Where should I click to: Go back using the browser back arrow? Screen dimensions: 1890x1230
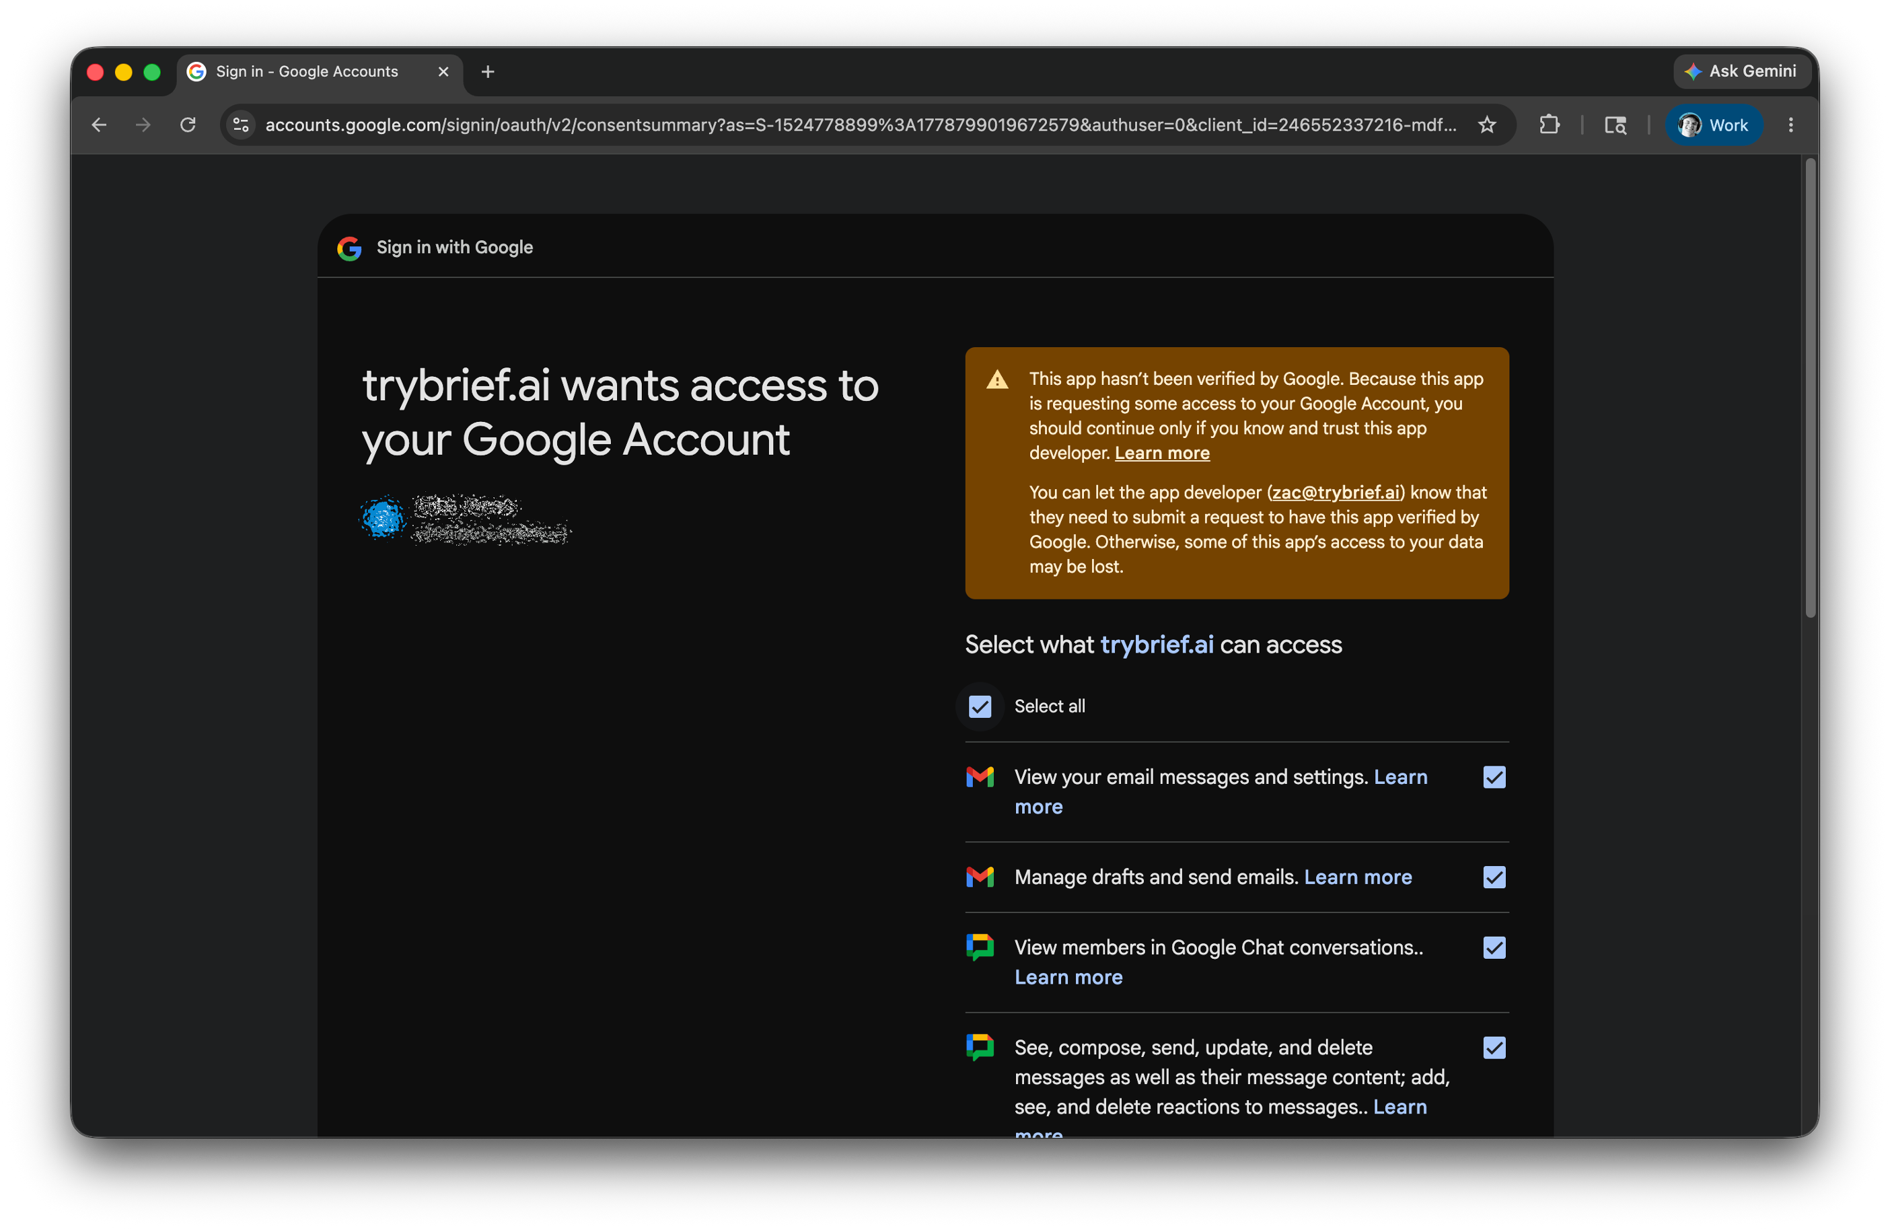tap(100, 124)
